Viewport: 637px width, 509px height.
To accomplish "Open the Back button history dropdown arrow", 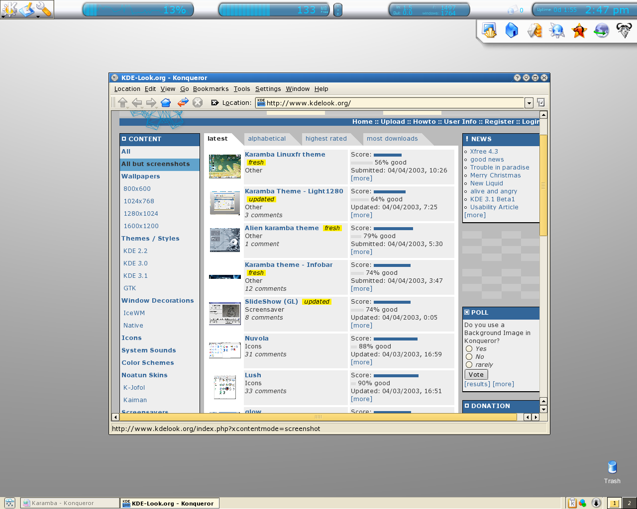I will tap(142, 107).
